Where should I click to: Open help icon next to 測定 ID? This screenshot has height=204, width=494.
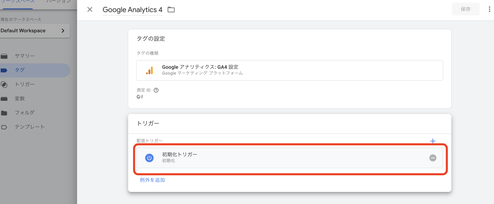click(156, 90)
